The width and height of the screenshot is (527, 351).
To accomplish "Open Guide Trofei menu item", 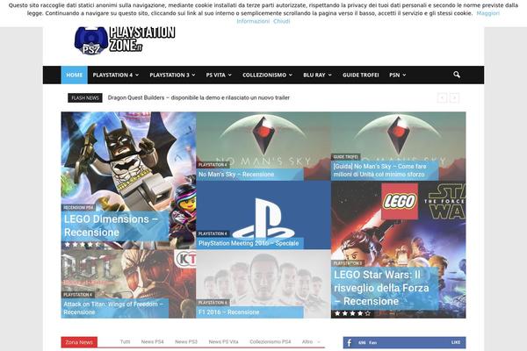I will point(361,75).
